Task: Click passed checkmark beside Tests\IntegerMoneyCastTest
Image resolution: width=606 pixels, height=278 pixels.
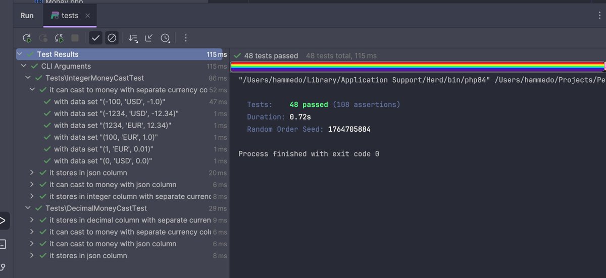Action: pyautogui.click(x=39, y=78)
